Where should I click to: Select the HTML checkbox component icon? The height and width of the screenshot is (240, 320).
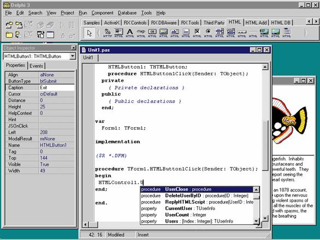coord(197,33)
